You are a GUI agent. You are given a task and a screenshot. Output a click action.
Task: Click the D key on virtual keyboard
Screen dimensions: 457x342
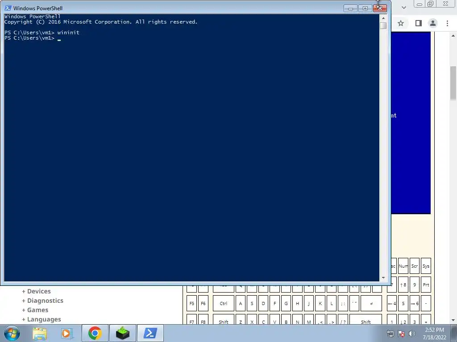click(263, 303)
